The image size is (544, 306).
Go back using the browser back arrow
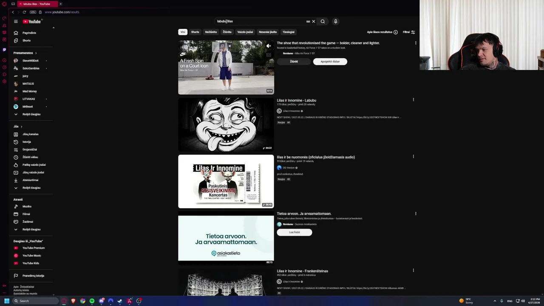click(13, 12)
